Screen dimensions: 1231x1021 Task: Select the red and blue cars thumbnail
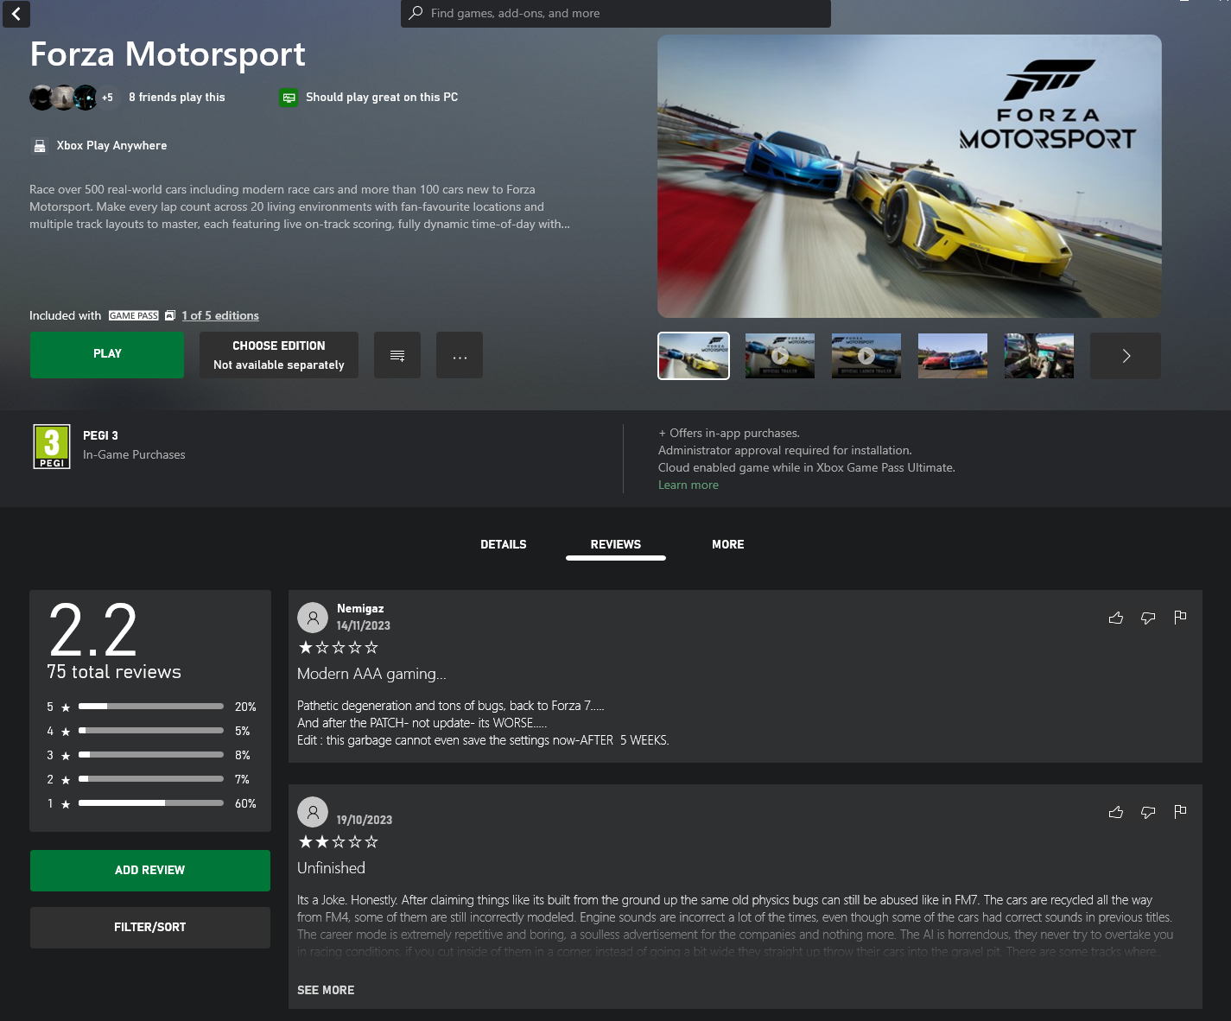(x=953, y=356)
